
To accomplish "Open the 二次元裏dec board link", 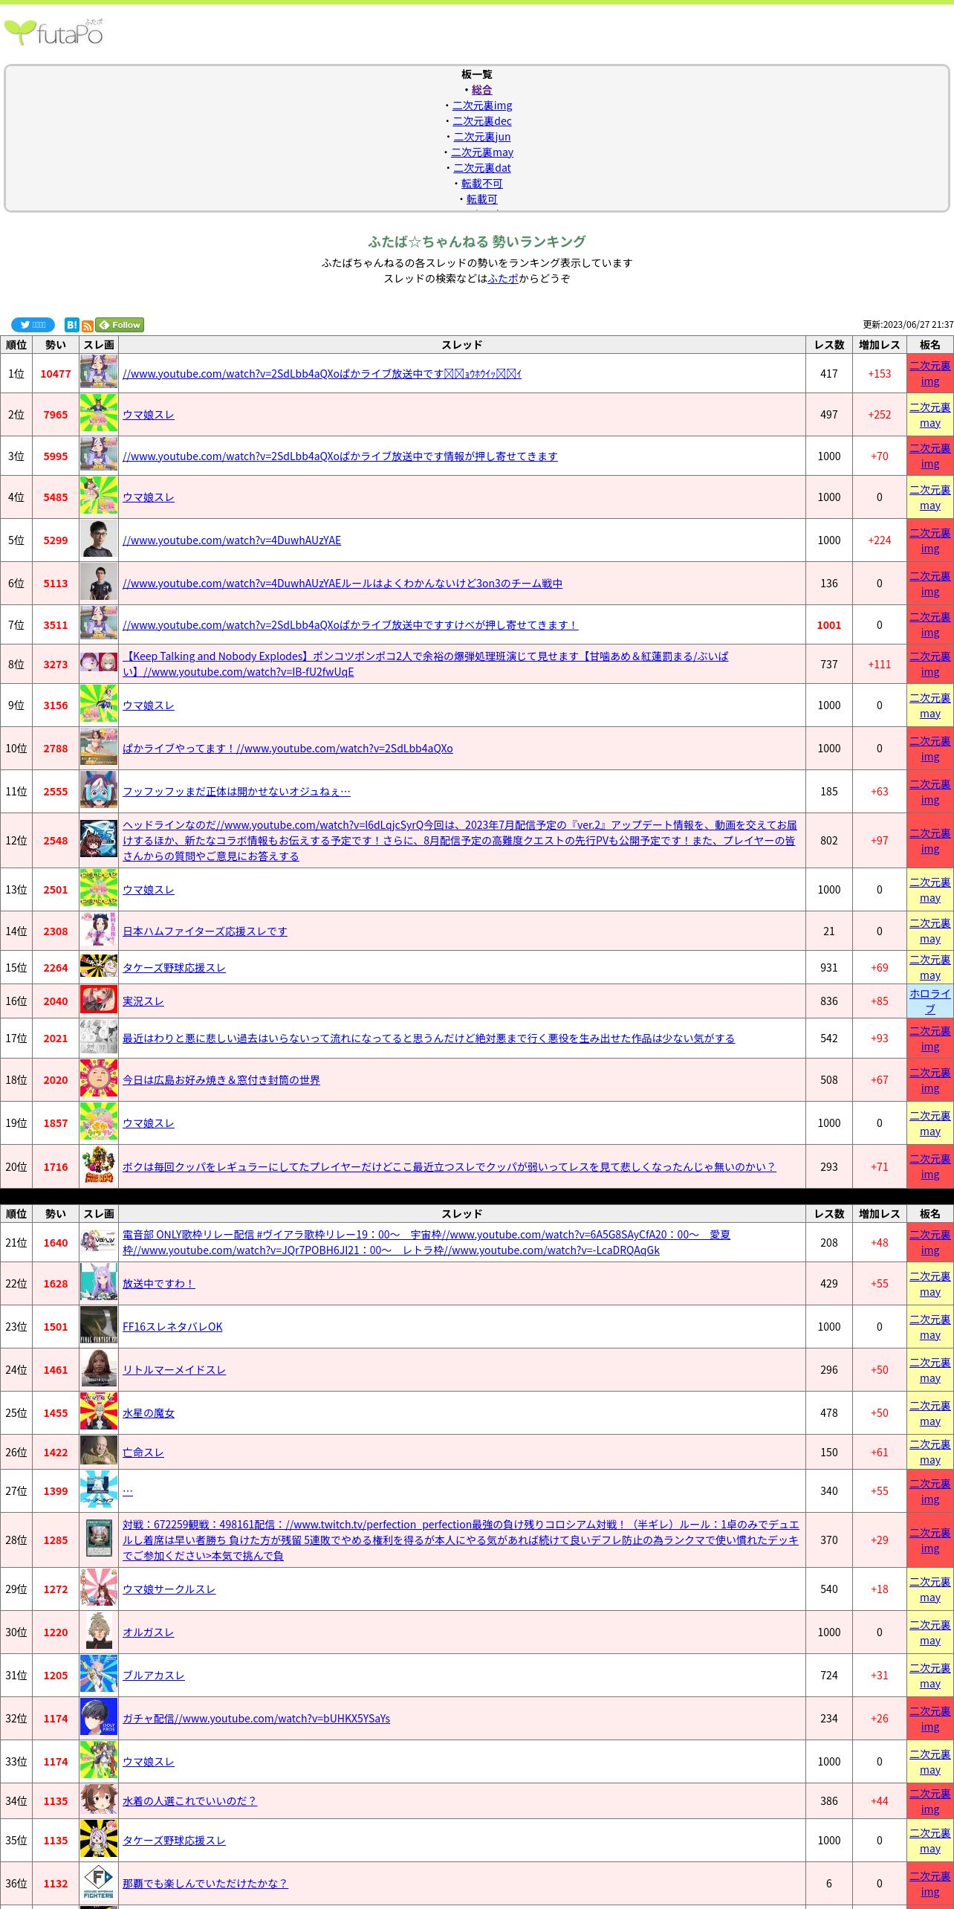I will pos(482,121).
